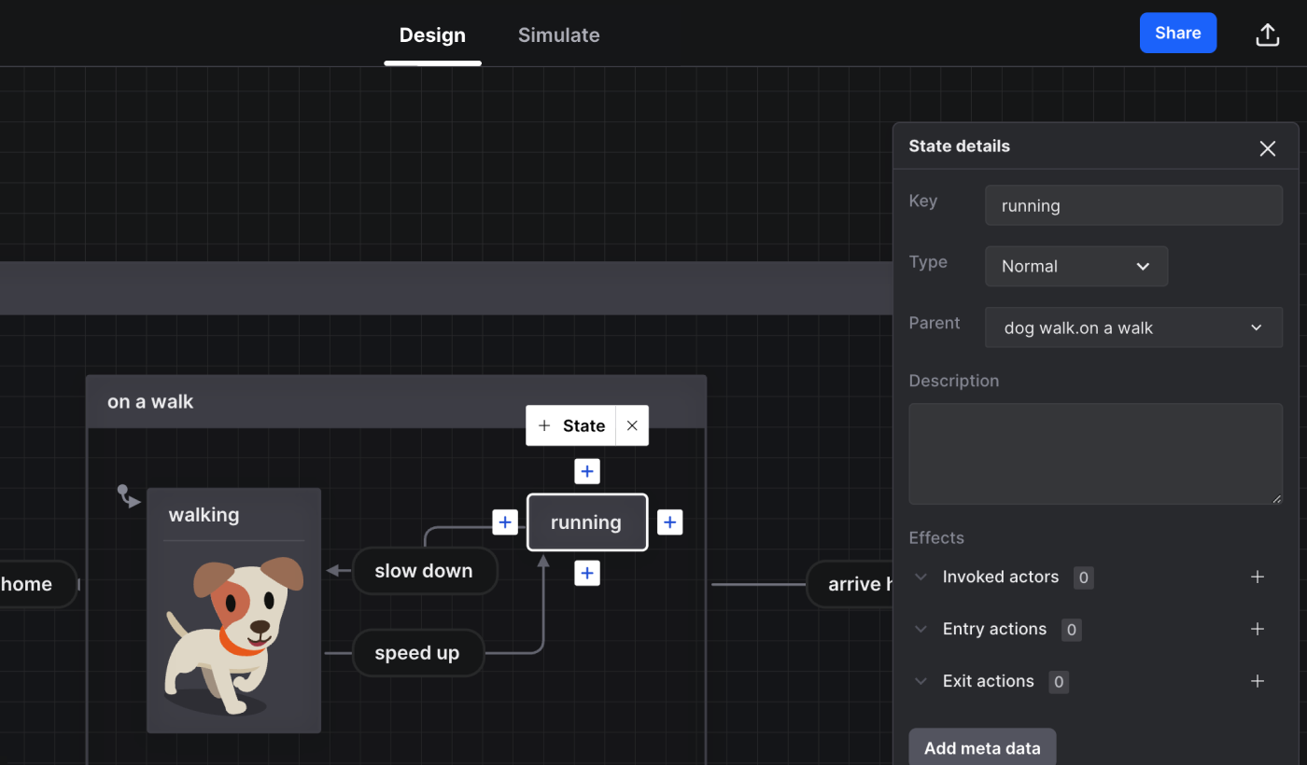Add an entry action
The height and width of the screenshot is (765, 1307).
pos(1258,629)
